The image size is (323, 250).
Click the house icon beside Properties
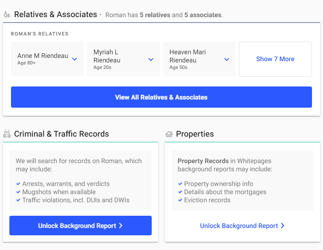(x=169, y=134)
